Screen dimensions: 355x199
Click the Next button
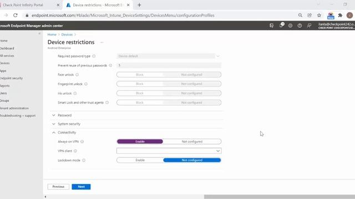81,187
